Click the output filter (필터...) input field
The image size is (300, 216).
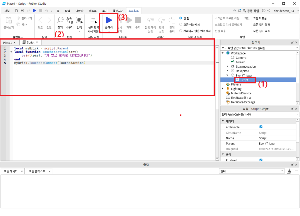pyautogui.click(x=251, y=171)
